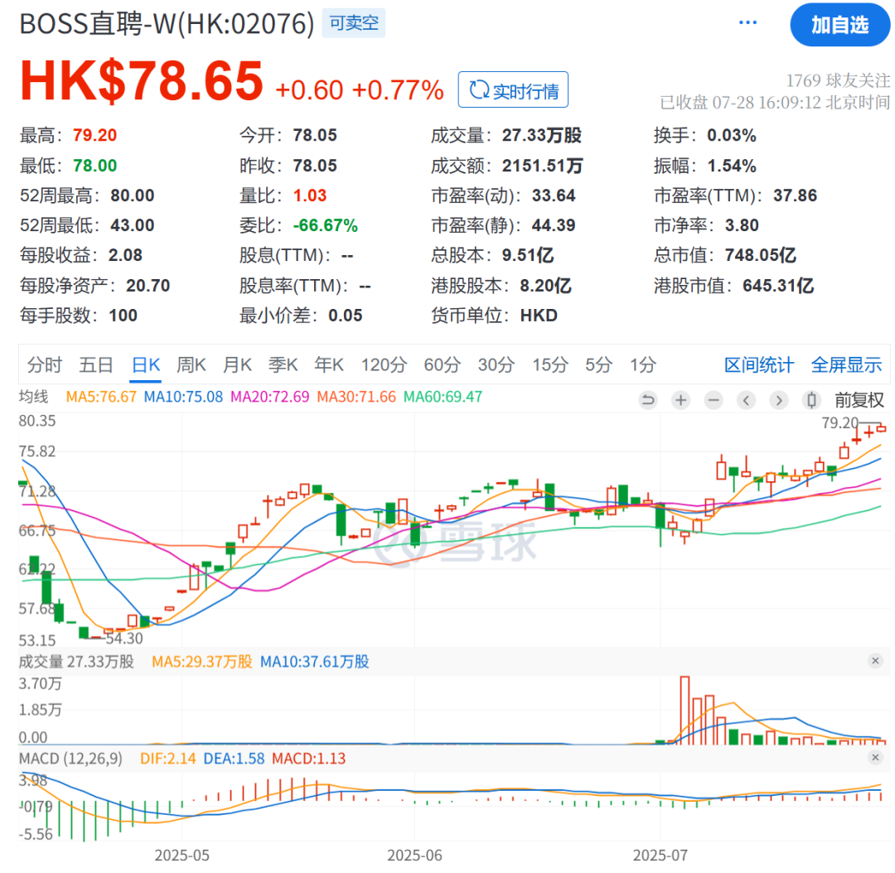Viewport: 895px width, 873px height.
Task: Click the 总市值 value 748.05亿
Action: (761, 255)
